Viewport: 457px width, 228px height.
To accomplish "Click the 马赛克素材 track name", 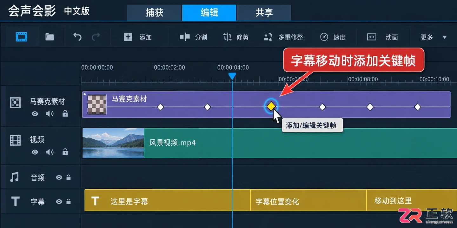I will (x=48, y=102).
